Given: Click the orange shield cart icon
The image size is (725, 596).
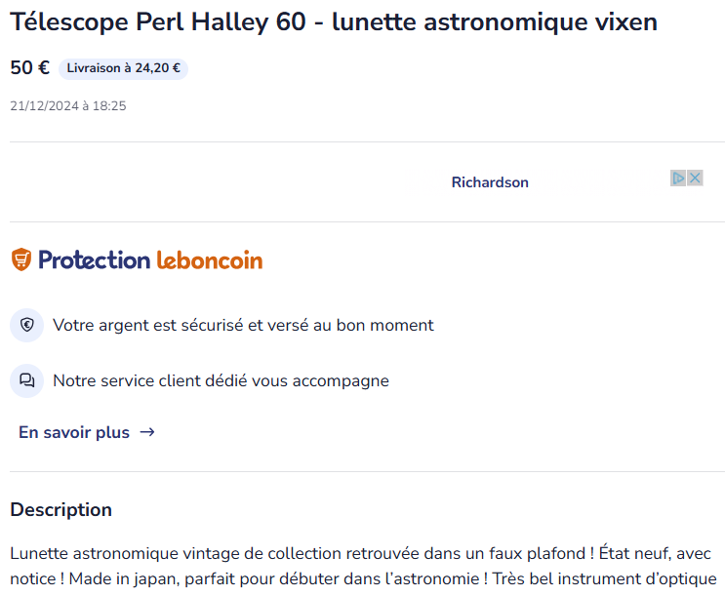Looking at the screenshot, I should pos(20,259).
